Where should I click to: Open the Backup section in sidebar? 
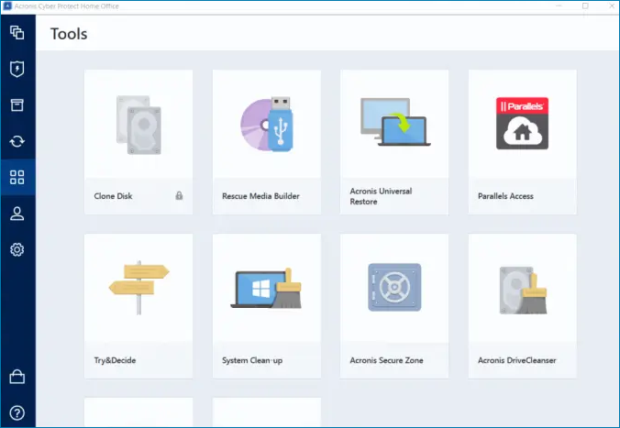17,33
